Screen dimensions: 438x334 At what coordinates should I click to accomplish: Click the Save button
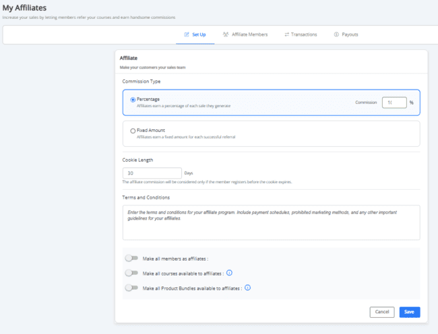click(410, 312)
